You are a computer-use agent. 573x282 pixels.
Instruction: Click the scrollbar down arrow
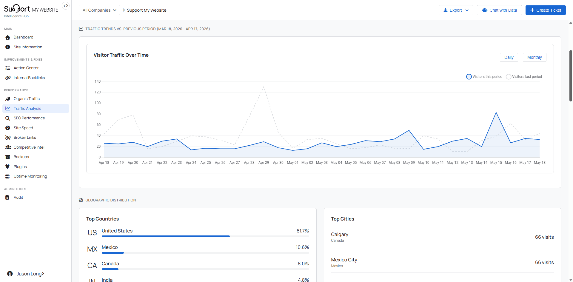tap(571, 280)
